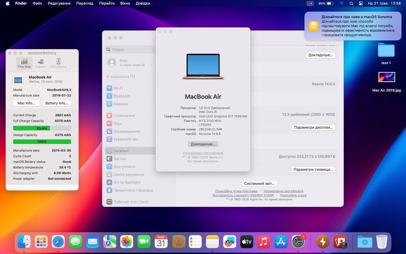Viewport: 406px width, 254px height.
Task: Click Системний звіт... button
Action: point(259,183)
